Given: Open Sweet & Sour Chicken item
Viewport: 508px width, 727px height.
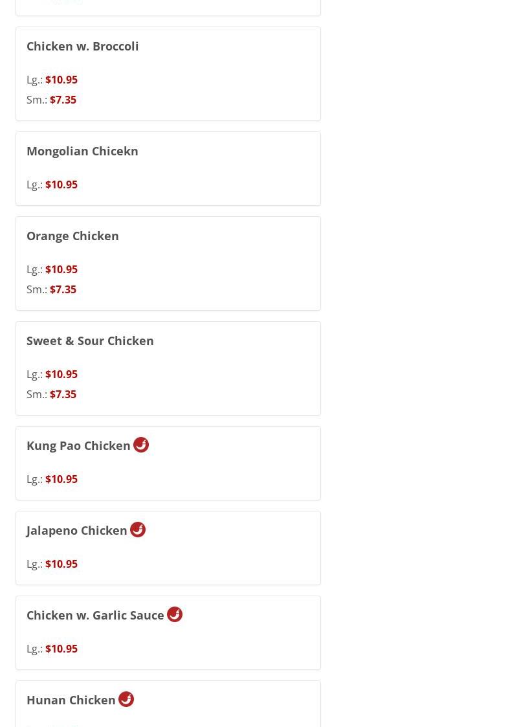Looking at the screenshot, I should (x=90, y=341).
